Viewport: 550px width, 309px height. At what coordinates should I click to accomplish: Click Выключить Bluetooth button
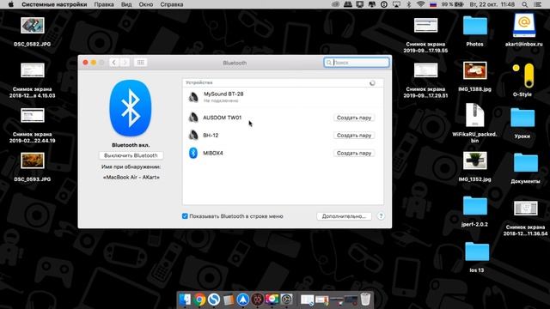(131, 155)
